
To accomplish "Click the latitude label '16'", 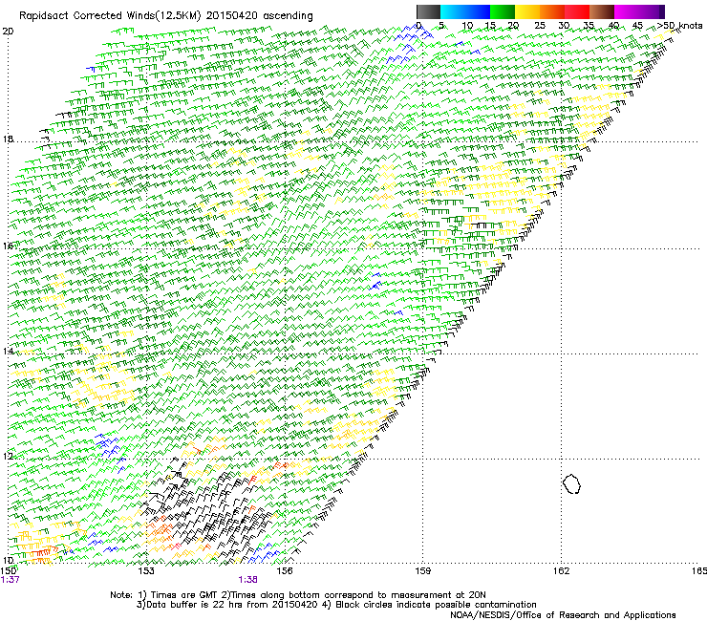I will (x=8, y=246).
